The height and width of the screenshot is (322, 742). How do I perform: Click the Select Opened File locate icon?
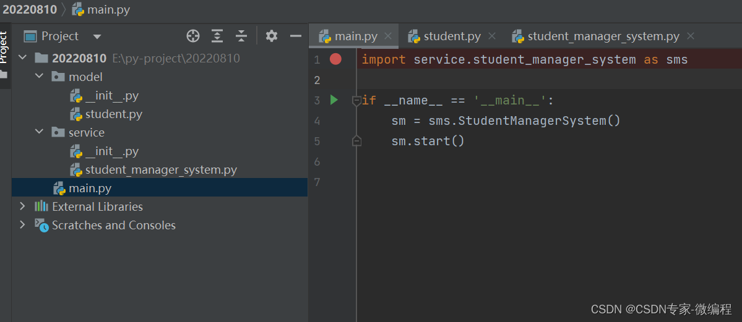[x=193, y=36]
